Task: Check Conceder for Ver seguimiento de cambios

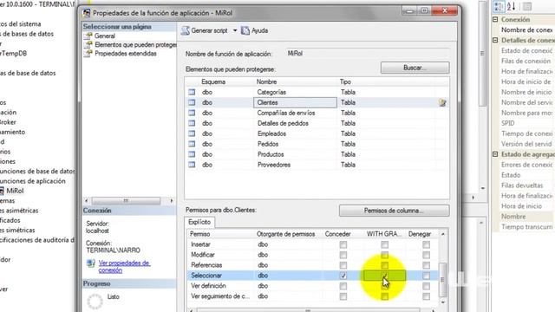Action: [343, 296]
